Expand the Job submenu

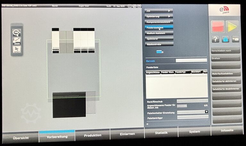159,11
